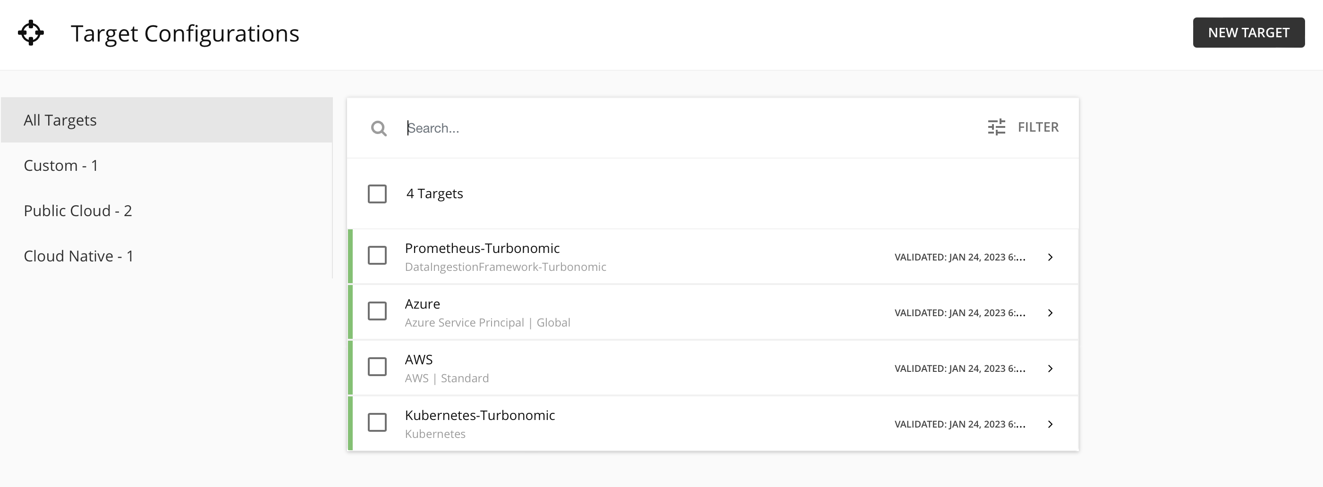Open the FILTER options
The image size is (1323, 487).
click(1037, 127)
